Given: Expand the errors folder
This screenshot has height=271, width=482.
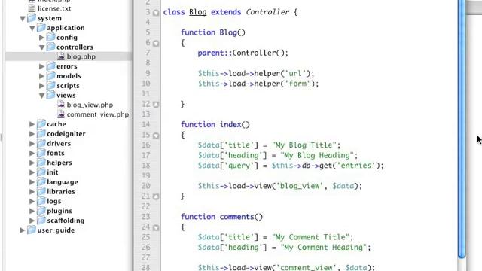Looking at the screenshot, I should tap(42, 66).
